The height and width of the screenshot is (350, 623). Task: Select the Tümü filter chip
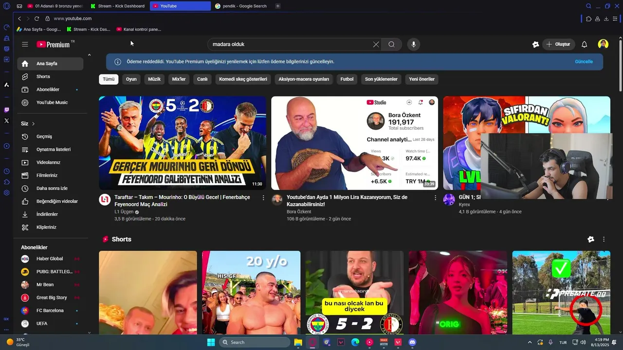tap(109, 79)
